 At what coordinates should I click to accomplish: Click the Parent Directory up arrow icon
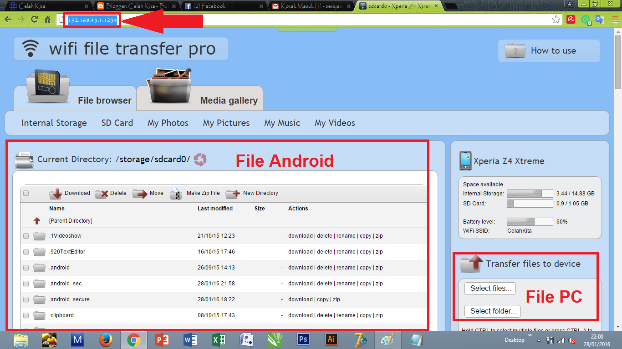pyautogui.click(x=37, y=221)
